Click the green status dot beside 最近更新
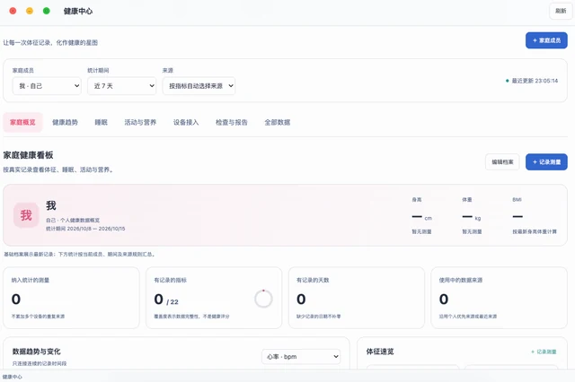The image size is (575, 382). (x=507, y=81)
